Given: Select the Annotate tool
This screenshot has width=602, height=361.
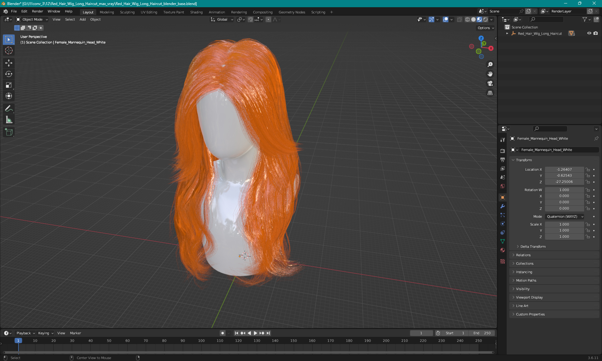Looking at the screenshot, I should tap(9, 109).
